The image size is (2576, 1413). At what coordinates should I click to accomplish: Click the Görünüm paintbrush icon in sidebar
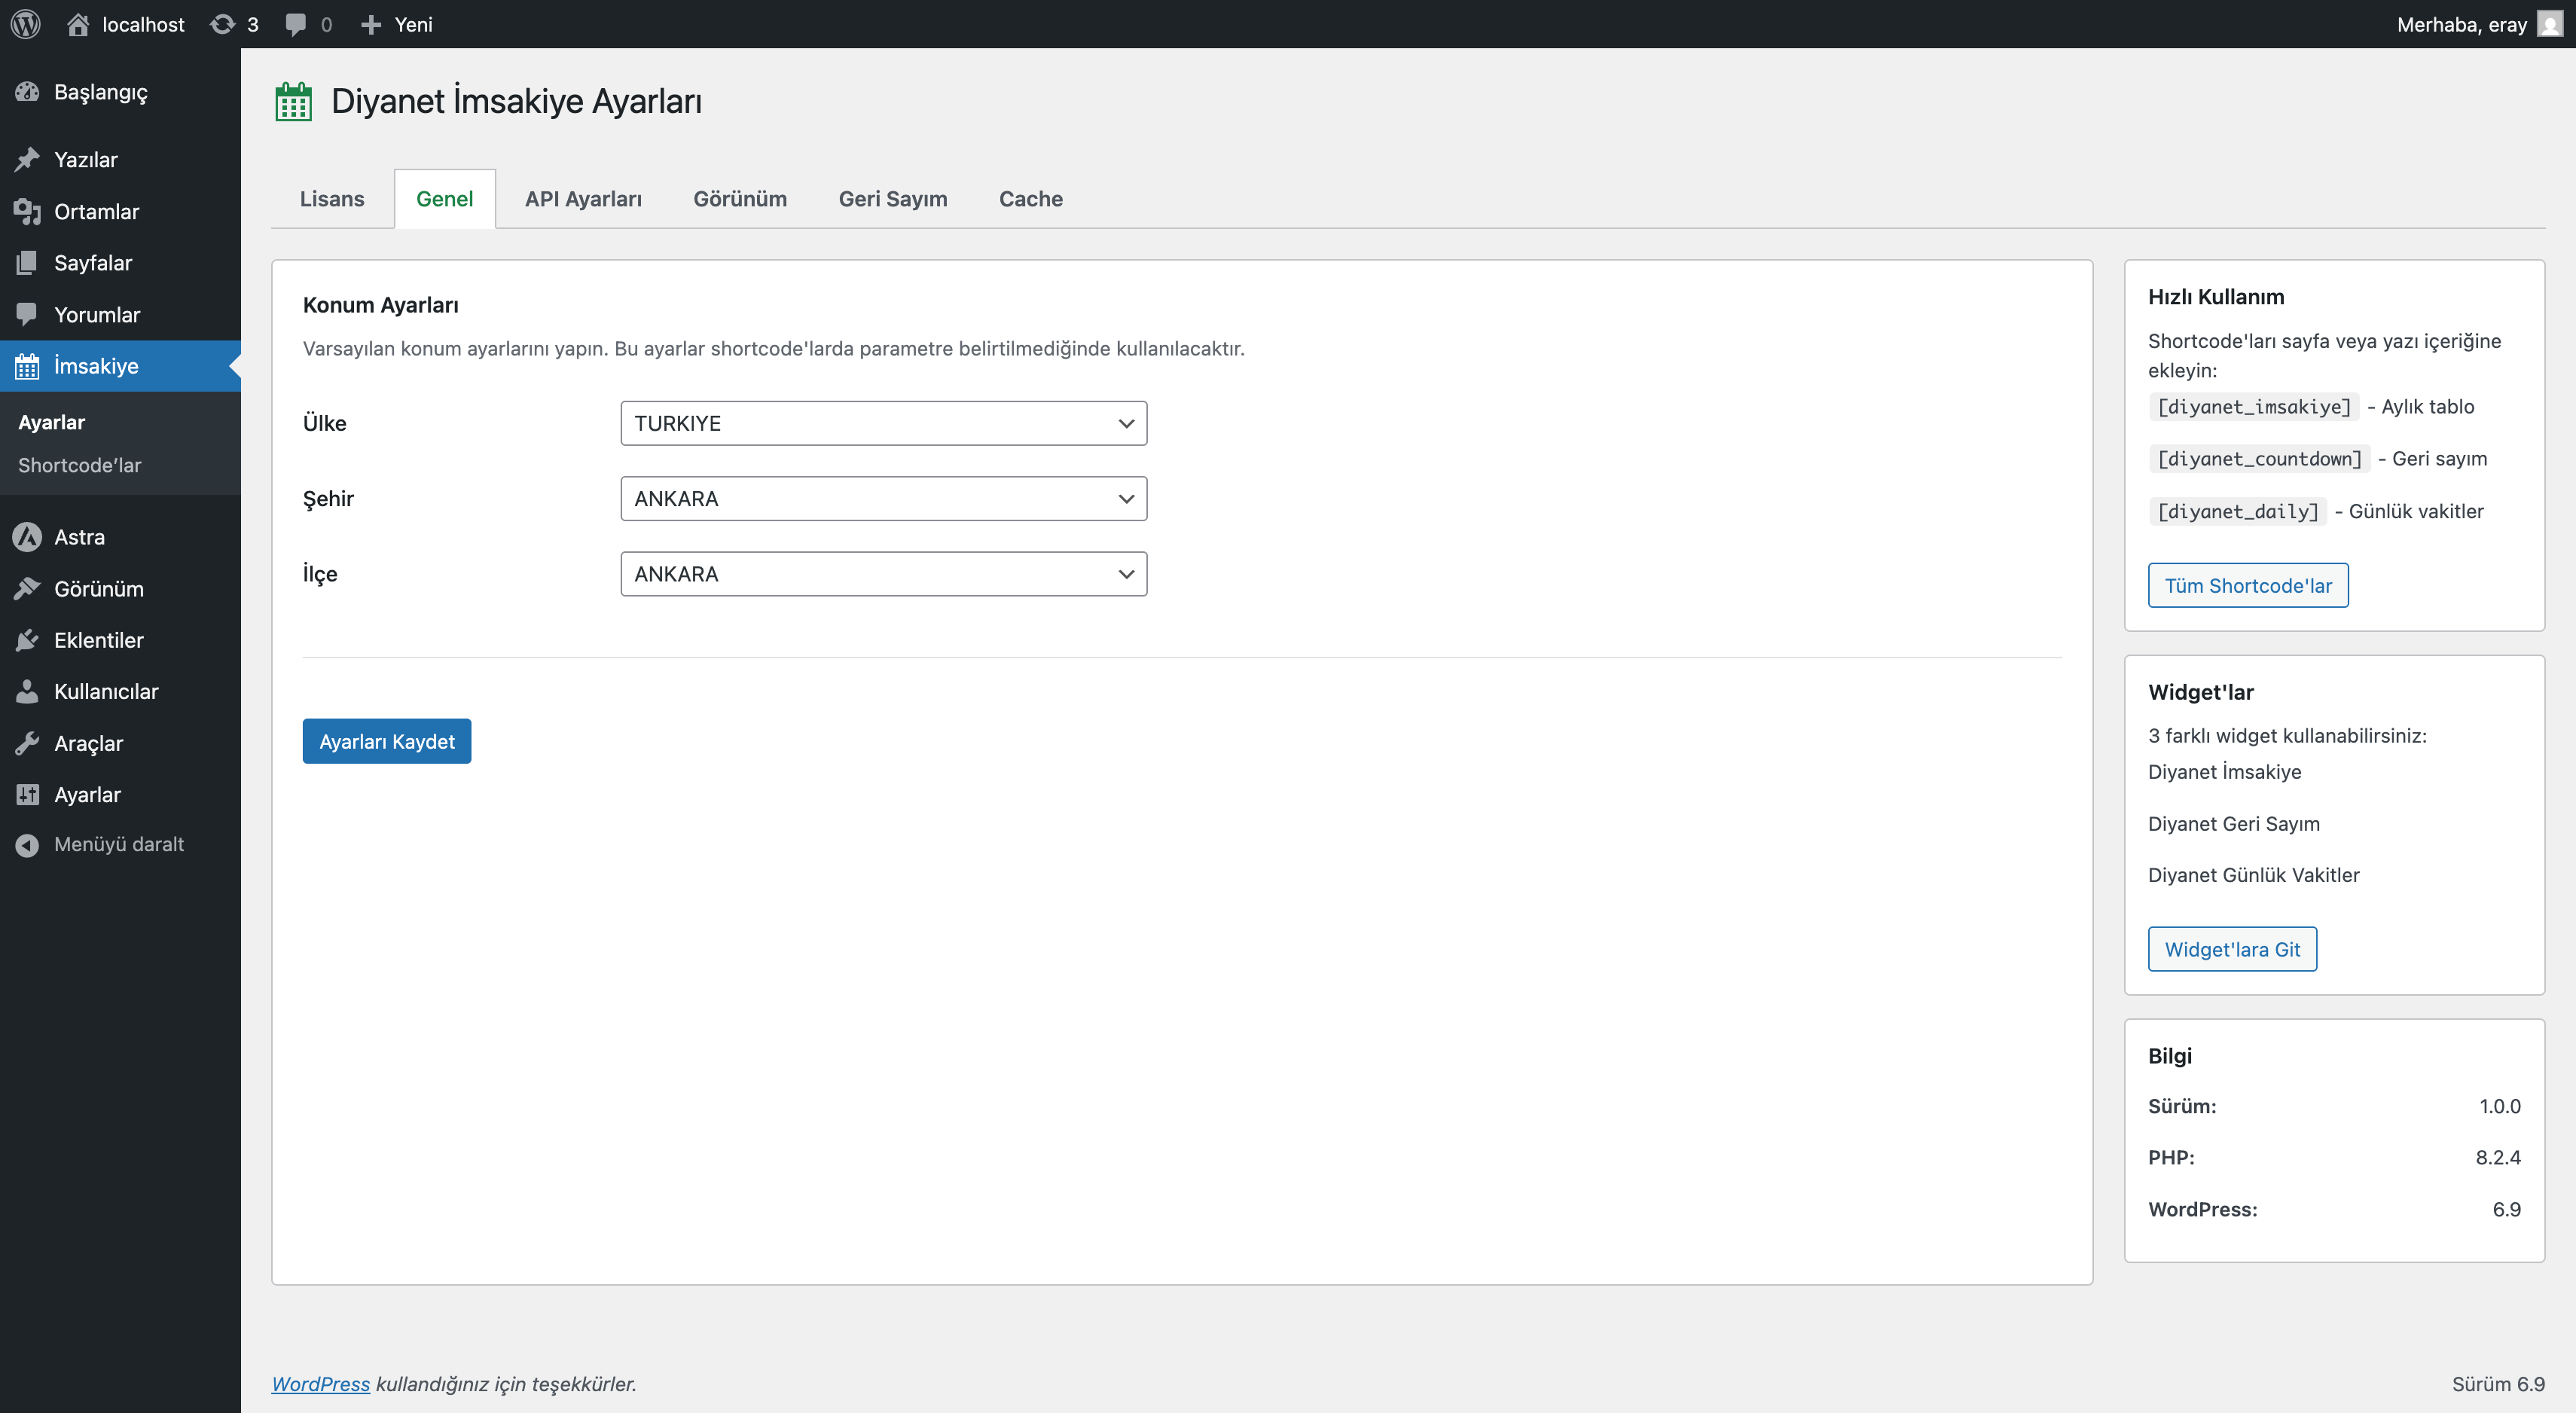27,589
